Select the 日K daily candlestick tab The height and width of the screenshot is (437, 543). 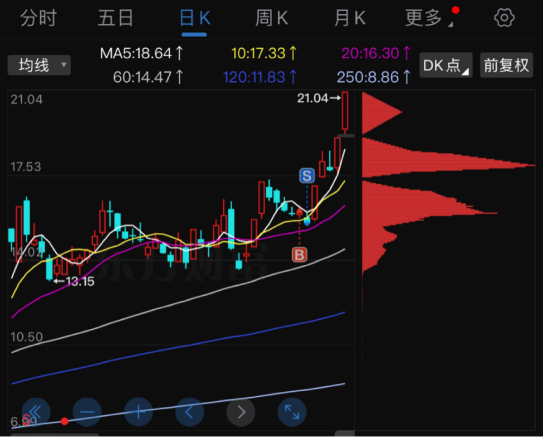(195, 18)
